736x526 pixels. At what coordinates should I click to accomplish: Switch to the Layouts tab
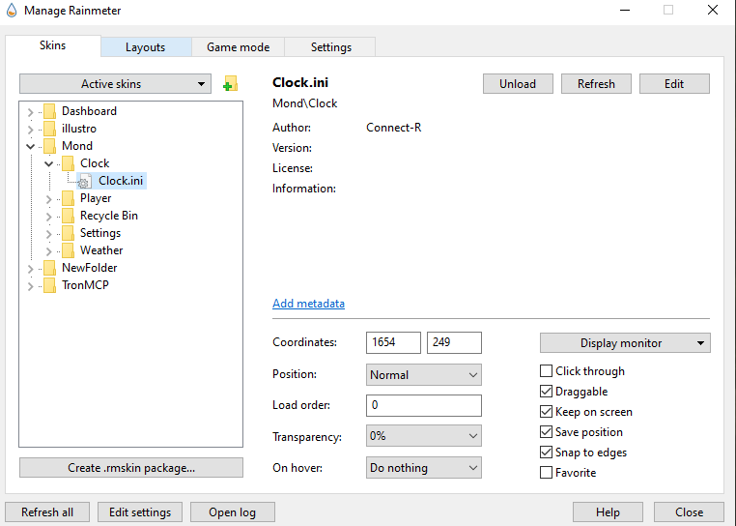click(x=146, y=47)
